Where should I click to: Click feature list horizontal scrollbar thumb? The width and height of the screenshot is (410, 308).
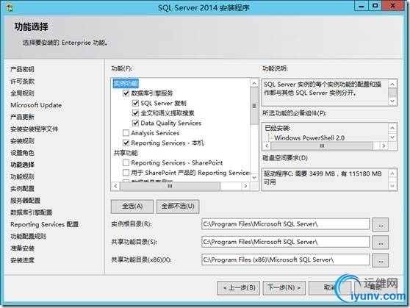170,186
